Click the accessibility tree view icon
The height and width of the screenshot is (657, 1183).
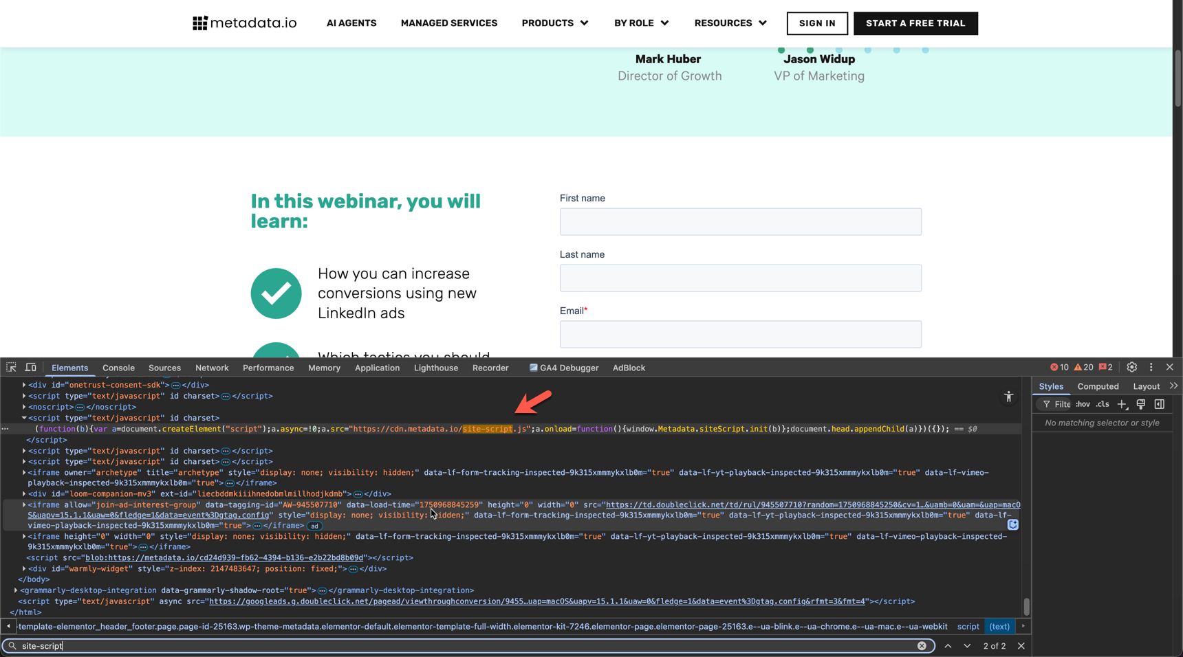click(1008, 397)
